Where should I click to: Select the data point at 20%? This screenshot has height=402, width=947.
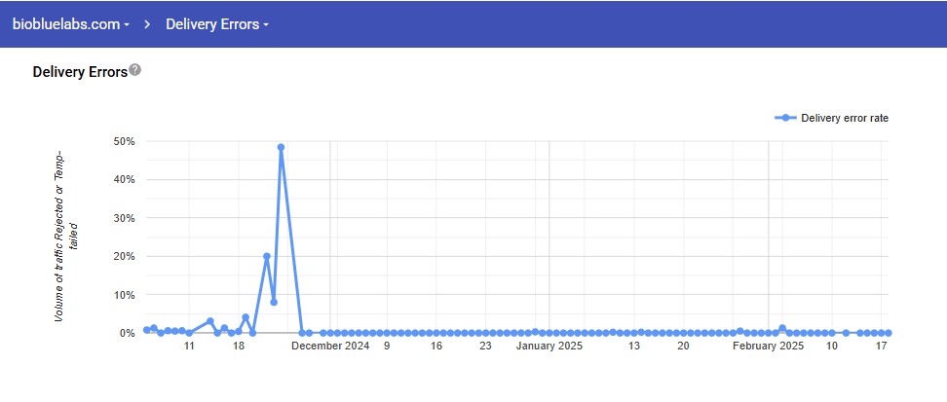267,256
